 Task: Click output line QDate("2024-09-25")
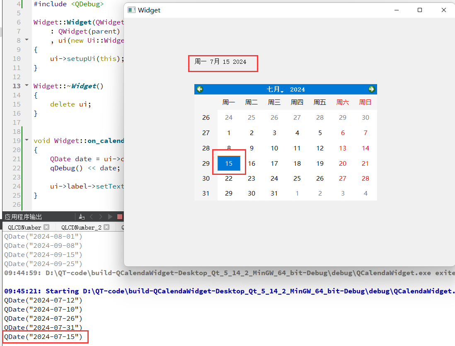pos(43,264)
